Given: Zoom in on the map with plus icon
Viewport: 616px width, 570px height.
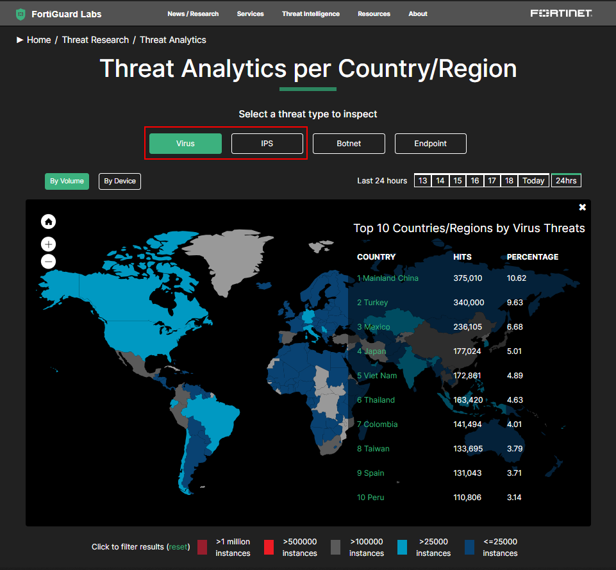Looking at the screenshot, I should (x=48, y=244).
